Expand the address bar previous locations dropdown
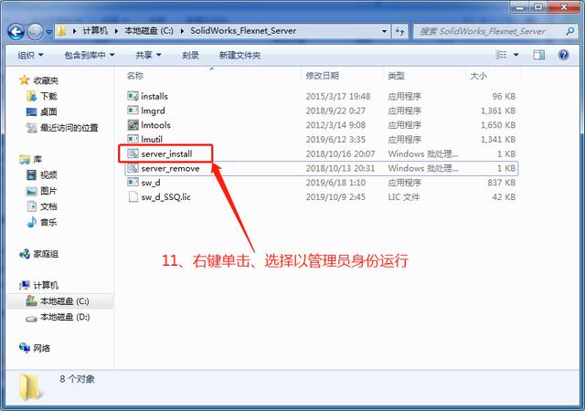The image size is (585, 411). (x=384, y=31)
